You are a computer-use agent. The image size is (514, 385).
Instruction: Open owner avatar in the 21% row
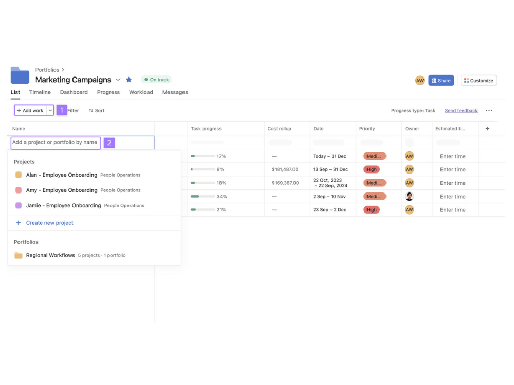point(409,210)
